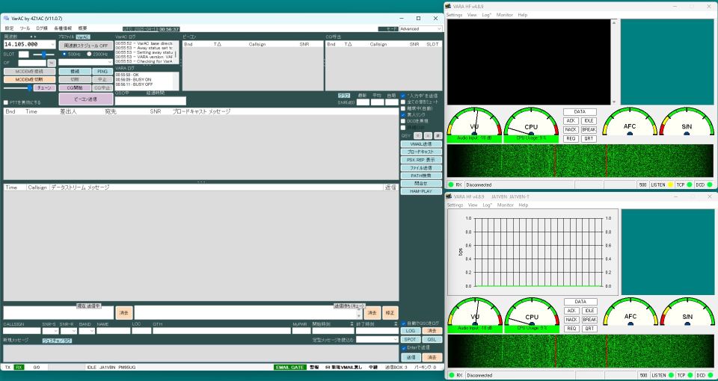Click the ビーコン送信 button
718x381 pixels.
86,99
